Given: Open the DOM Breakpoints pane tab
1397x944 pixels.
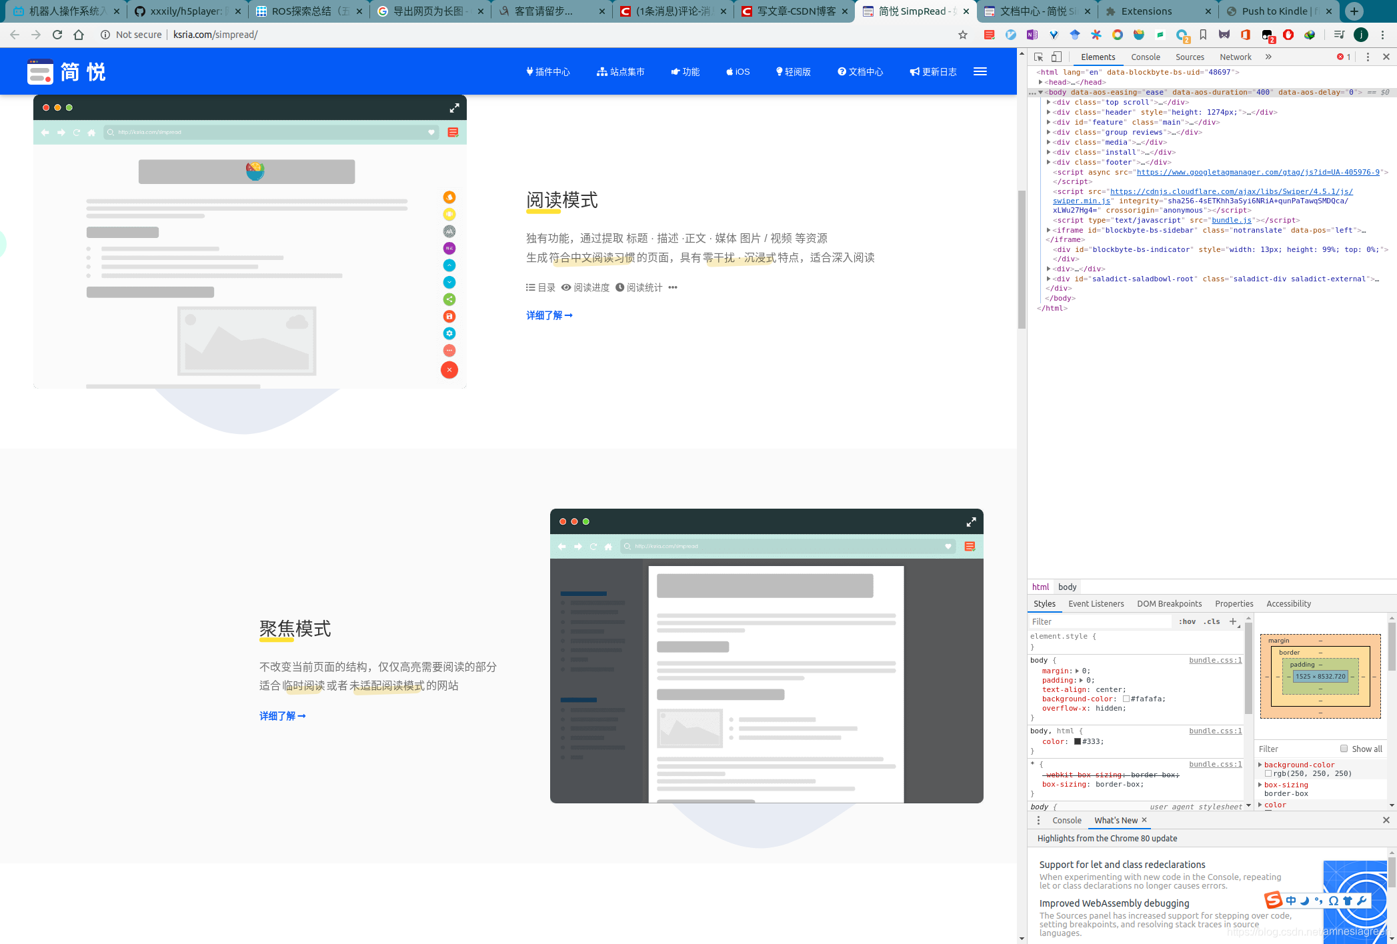Looking at the screenshot, I should (1169, 603).
